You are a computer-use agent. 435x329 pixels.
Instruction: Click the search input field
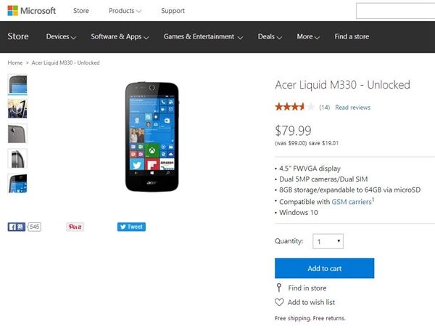[395, 11]
